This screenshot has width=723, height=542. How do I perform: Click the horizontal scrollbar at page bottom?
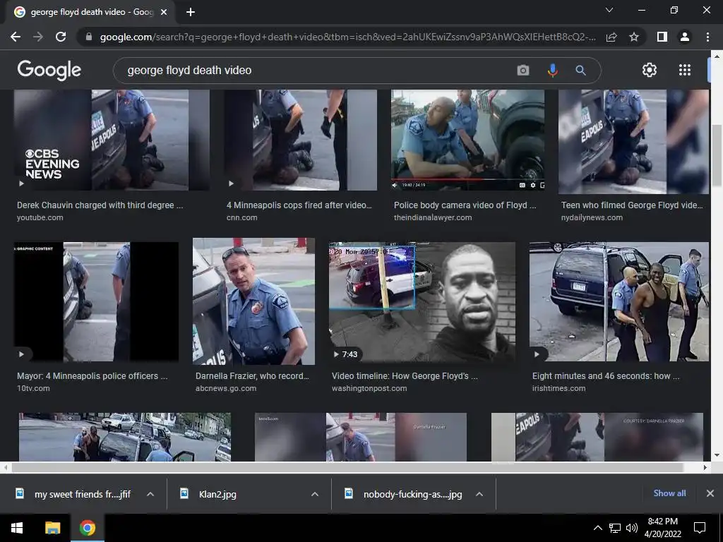coord(347,467)
